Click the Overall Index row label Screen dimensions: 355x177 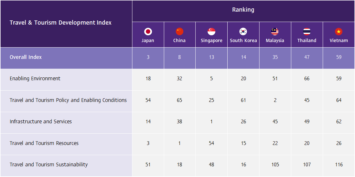[x=26, y=57]
